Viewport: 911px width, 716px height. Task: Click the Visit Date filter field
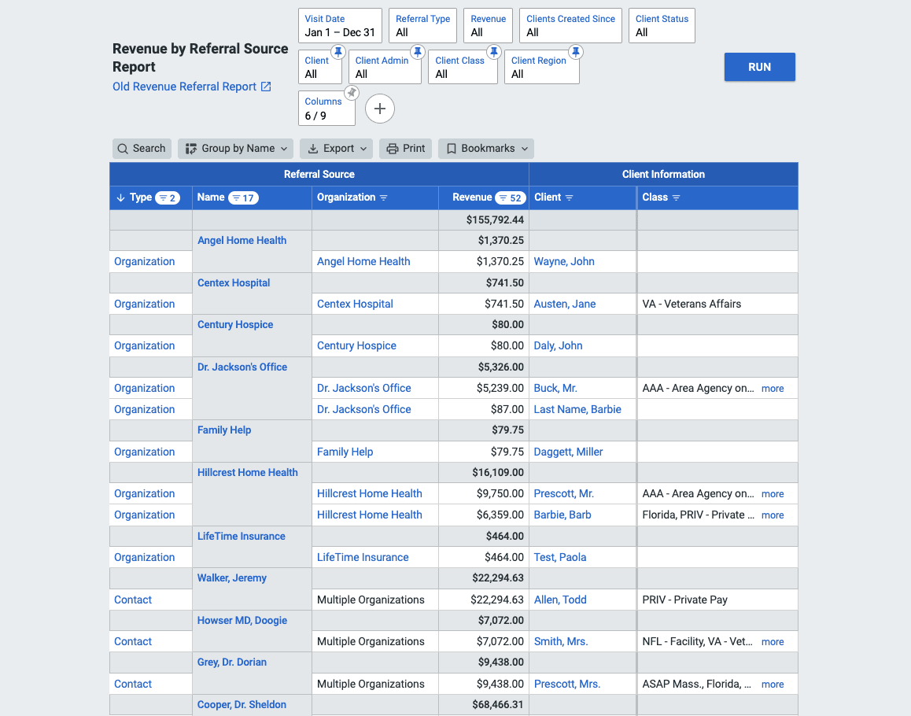[340, 25]
